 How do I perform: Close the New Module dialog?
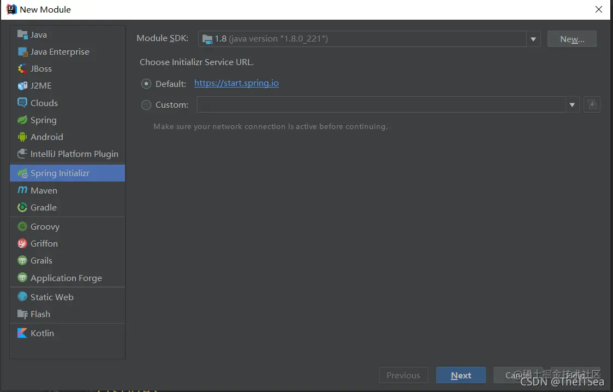click(x=599, y=9)
